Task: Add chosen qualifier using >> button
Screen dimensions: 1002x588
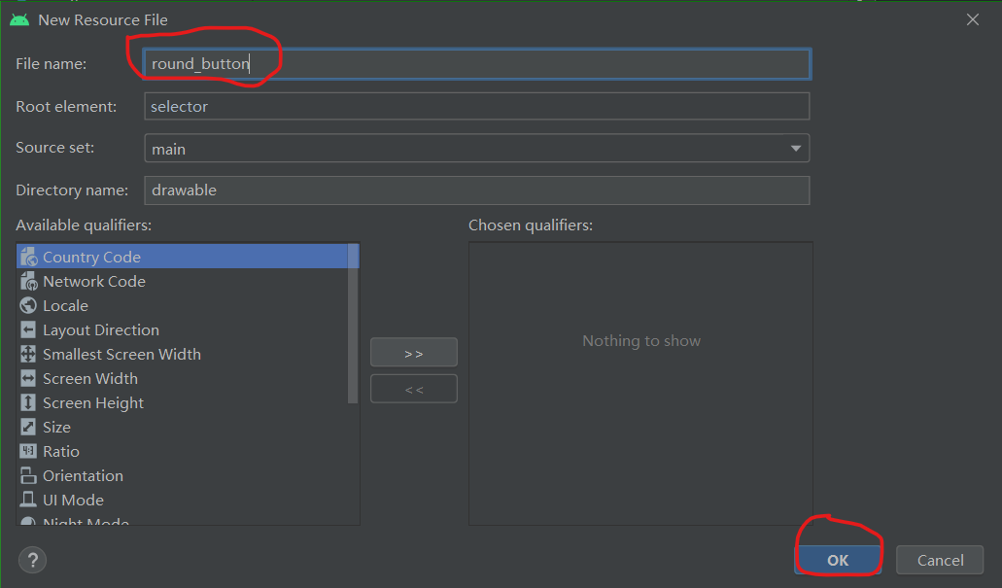Action: (413, 352)
